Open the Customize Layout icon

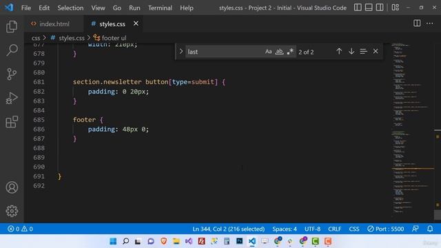(x=396, y=8)
